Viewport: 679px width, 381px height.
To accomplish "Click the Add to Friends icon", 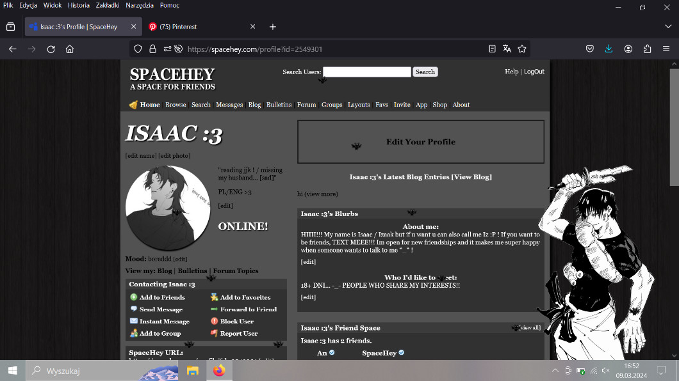I will (134, 297).
